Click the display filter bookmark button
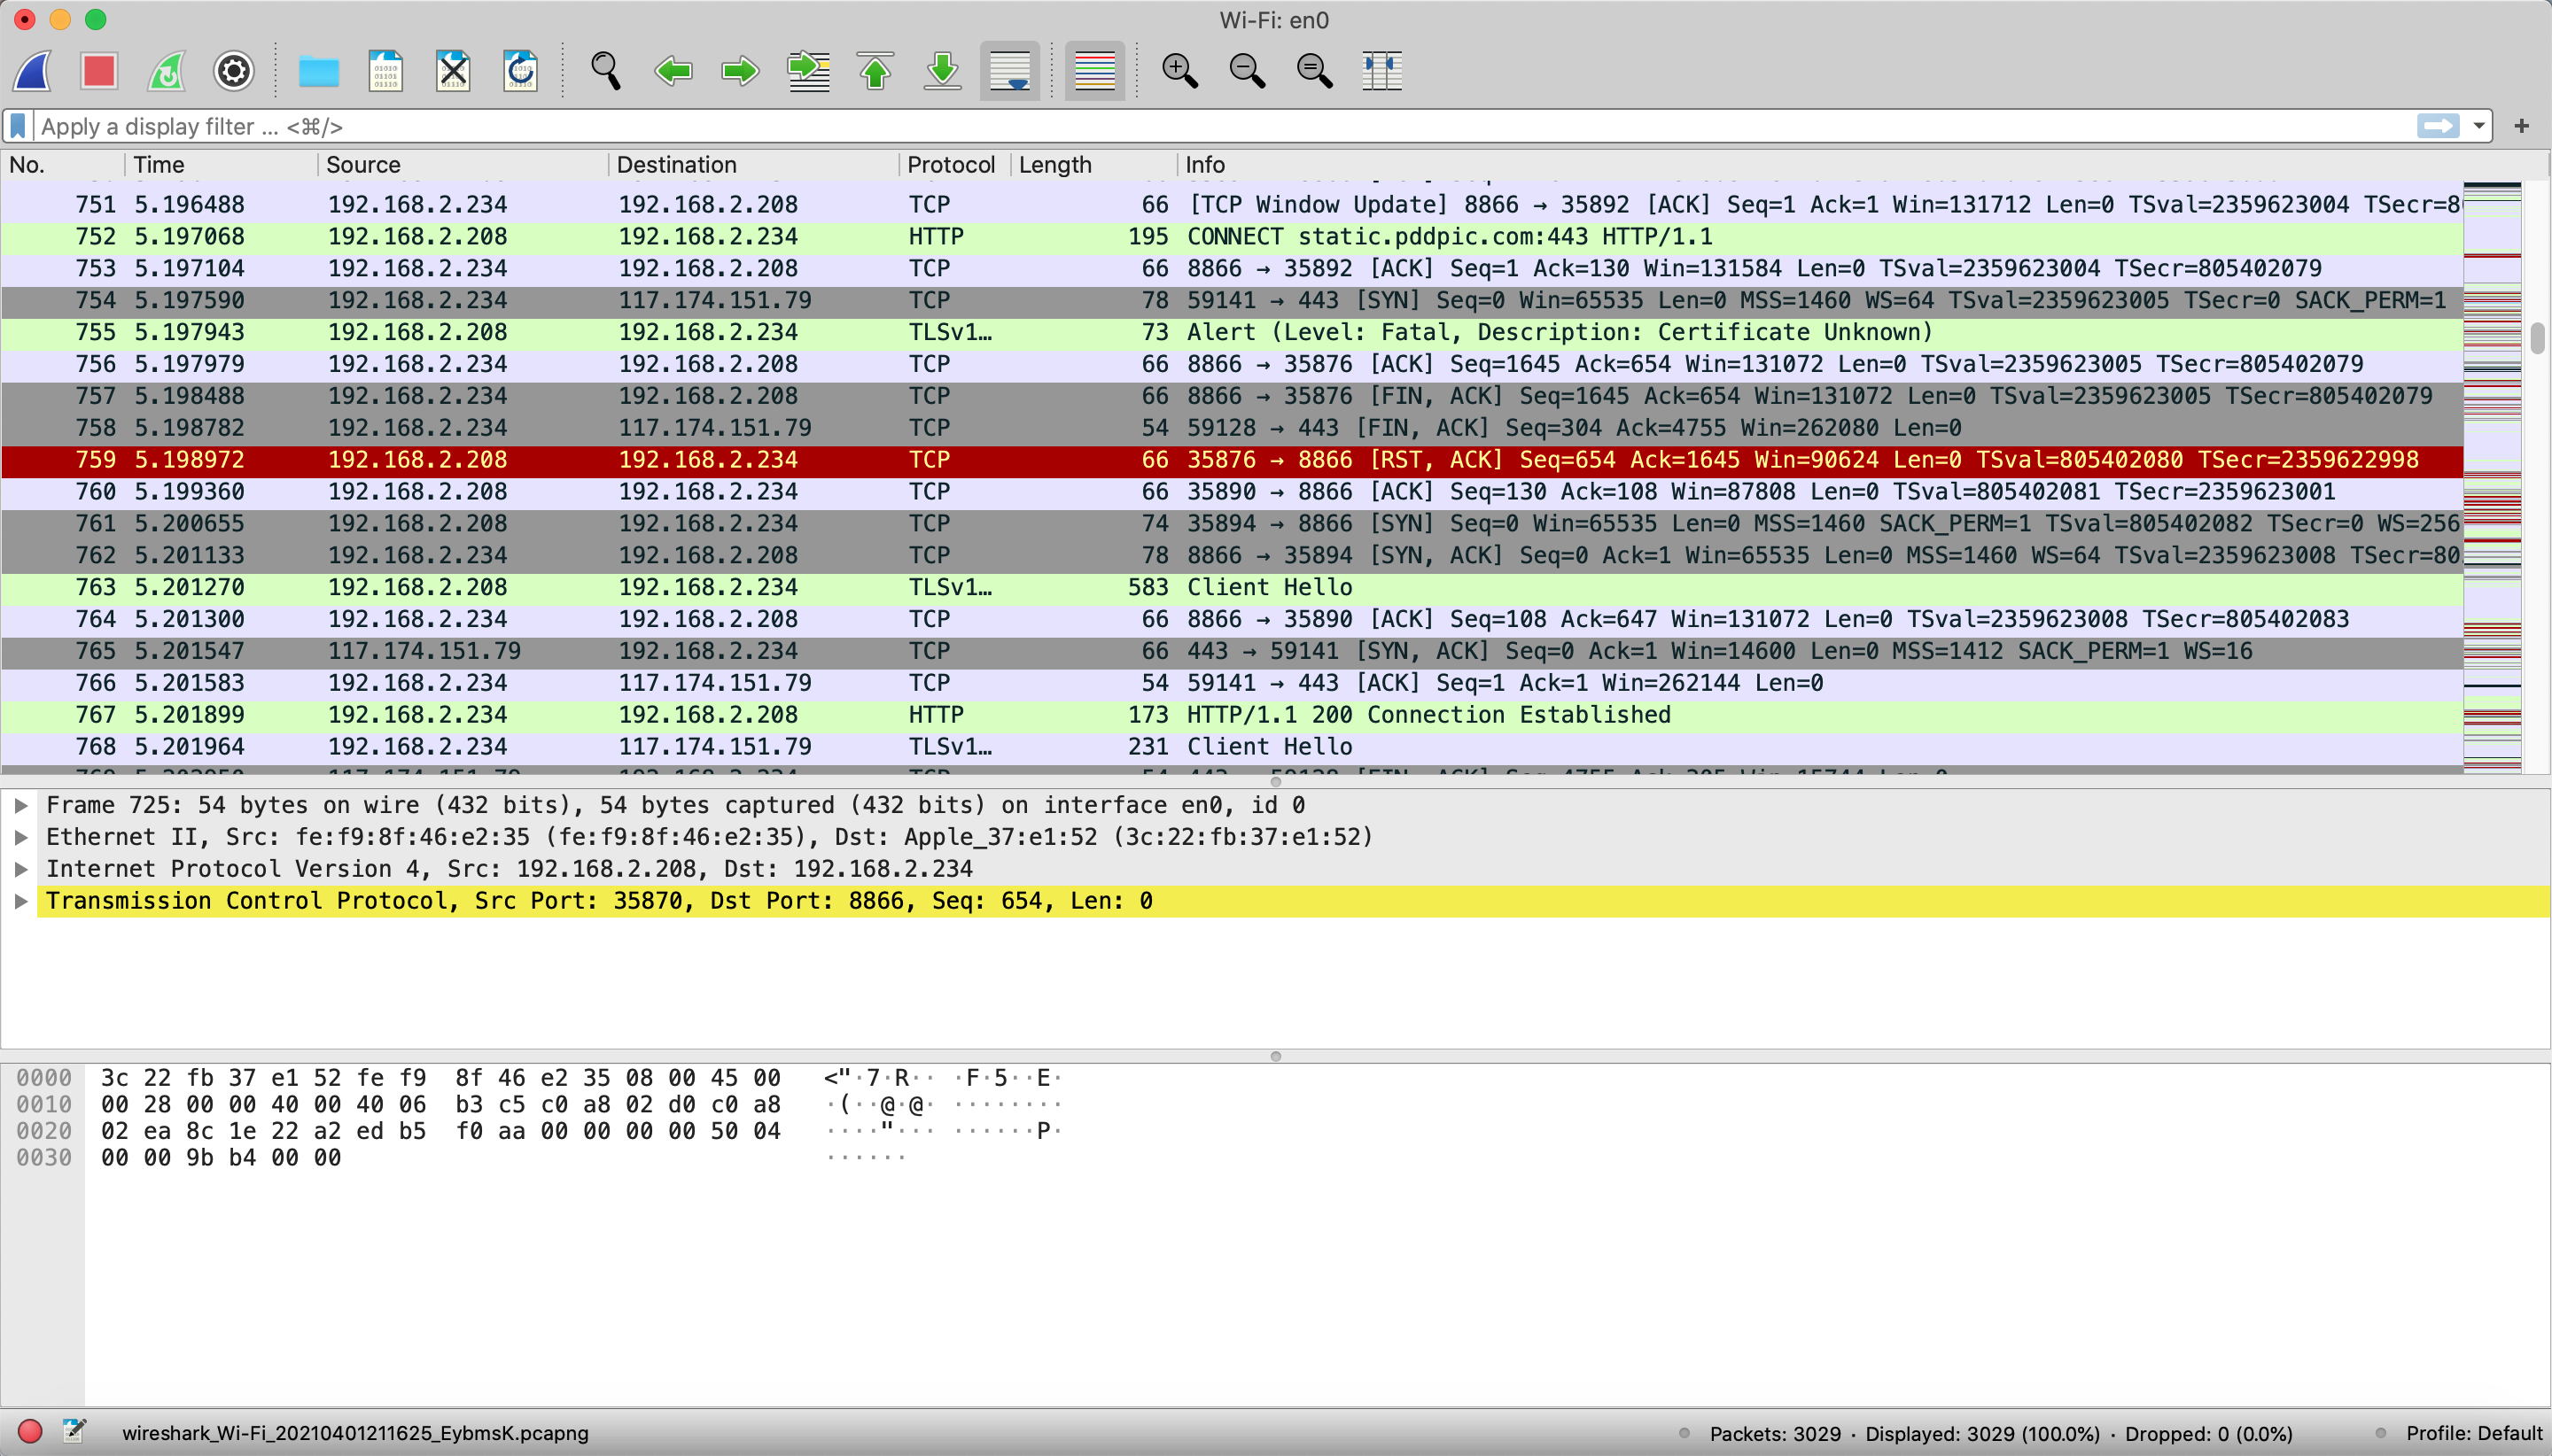Image resolution: width=2552 pixels, height=1456 pixels. [x=18, y=126]
